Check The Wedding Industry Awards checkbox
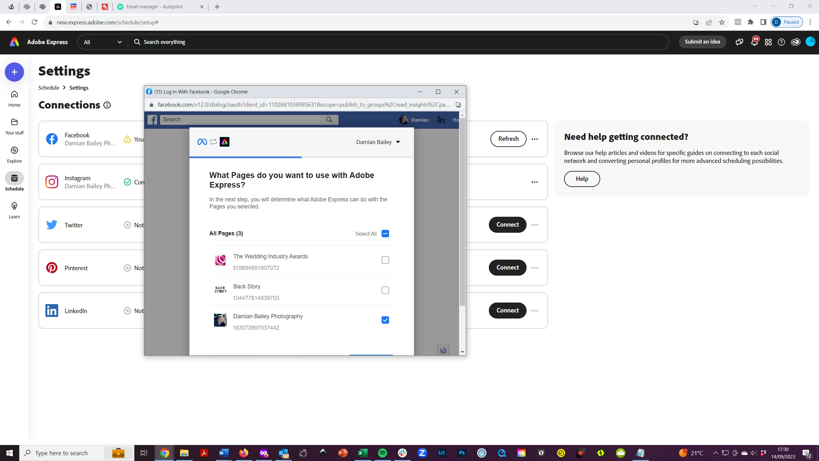The image size is (819, 461). [x=385, y=260]
